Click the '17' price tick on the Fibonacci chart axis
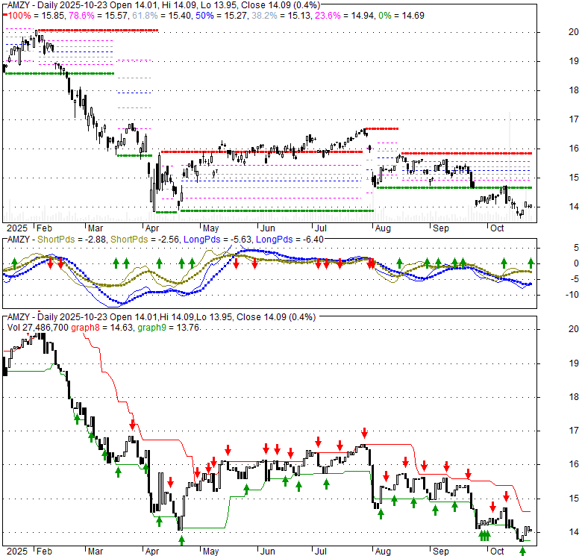 574,119
